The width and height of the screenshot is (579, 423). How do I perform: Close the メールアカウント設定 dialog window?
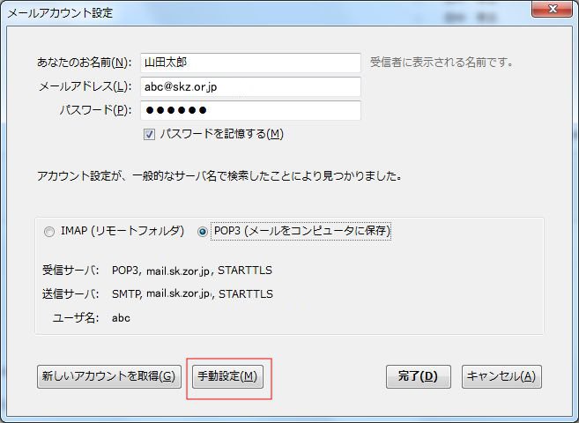pos(552,9)
